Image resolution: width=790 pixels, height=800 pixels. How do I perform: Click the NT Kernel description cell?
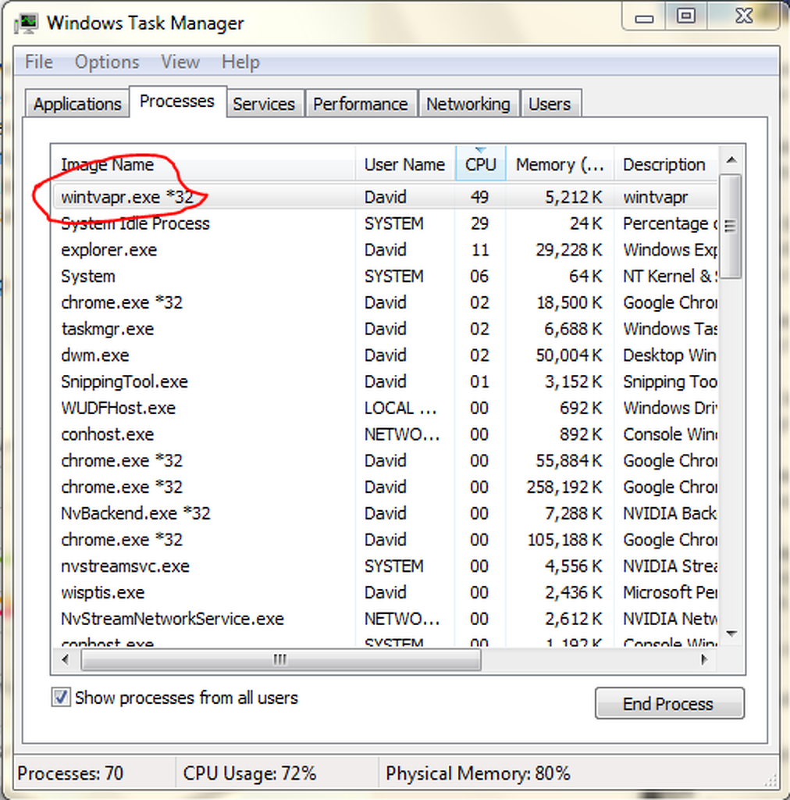tap(670, 277)
